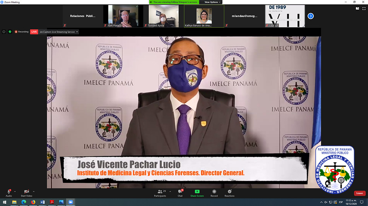The width and height of the screenshot is (368, 206).
Task: Open the View Options dropdown
Action: point(212,2)
